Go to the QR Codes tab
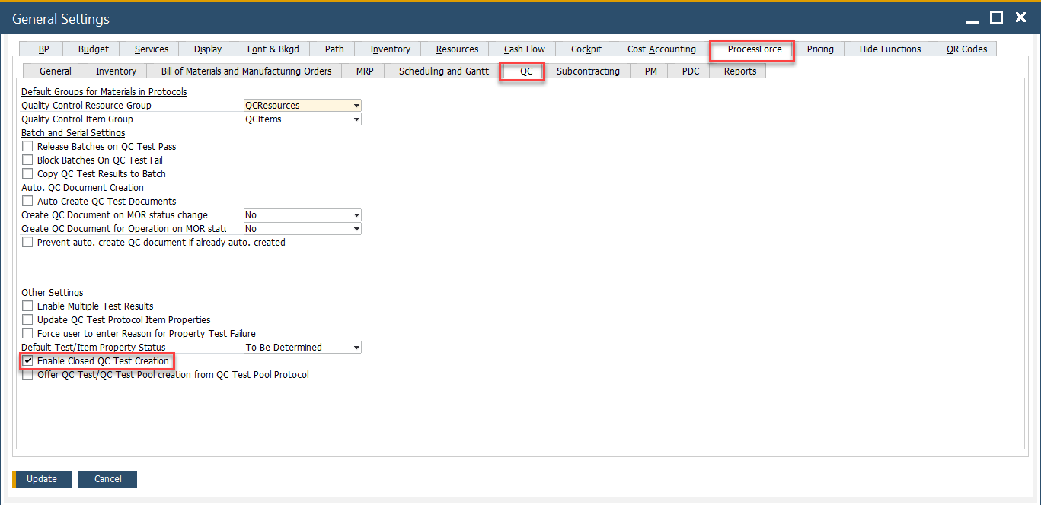Viewport: 1041px width, 505px height. click(966, 49)
